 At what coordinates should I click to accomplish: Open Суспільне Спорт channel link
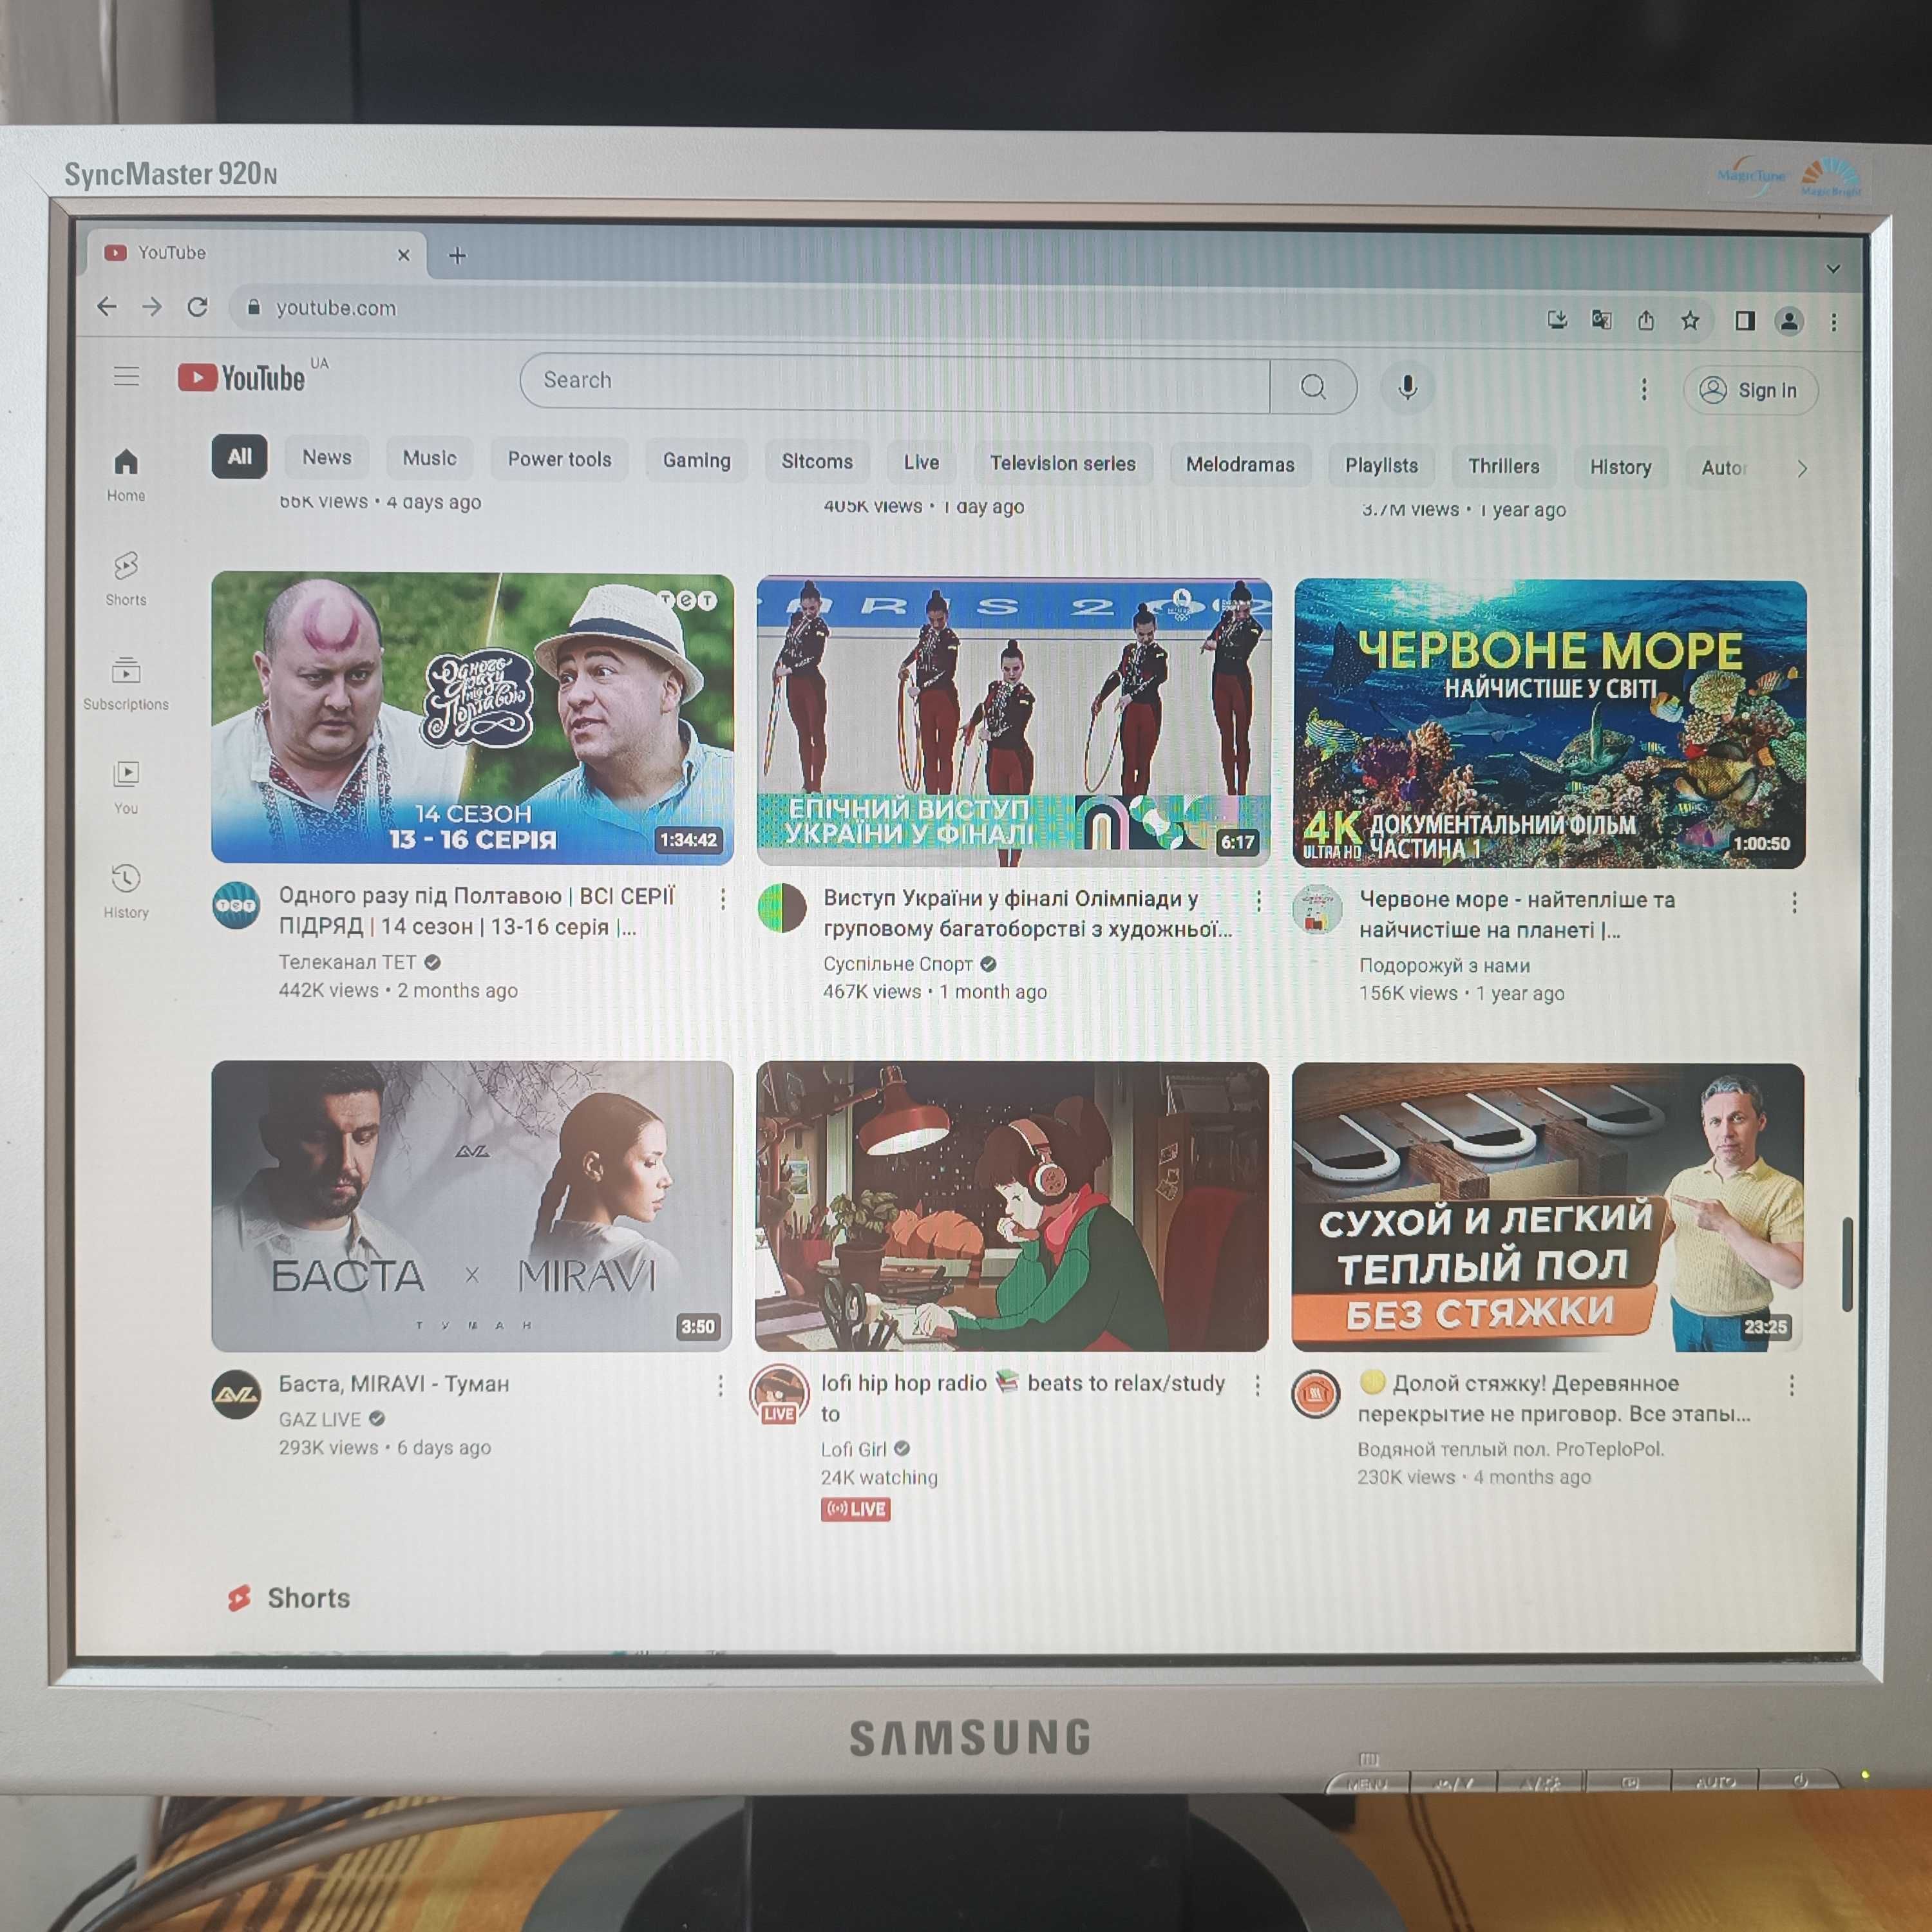897,964
